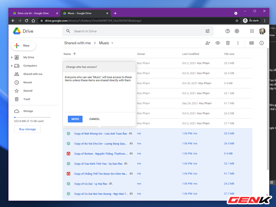Switch to 'Drive của tôi' tab
This screenshot has height=207, width=276.
[x=33, y=13]
